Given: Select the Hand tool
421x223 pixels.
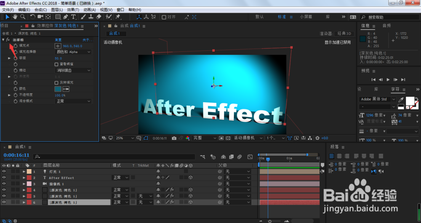Looking at the screenshot, I should (15, 17).
